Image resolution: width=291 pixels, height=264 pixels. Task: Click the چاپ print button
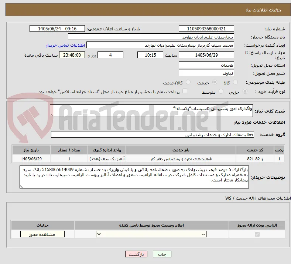click(162, 254)
